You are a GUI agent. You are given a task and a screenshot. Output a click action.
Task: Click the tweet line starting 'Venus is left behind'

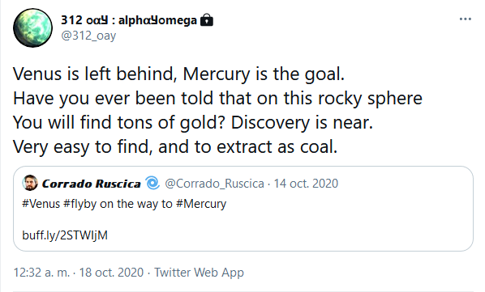178,74
